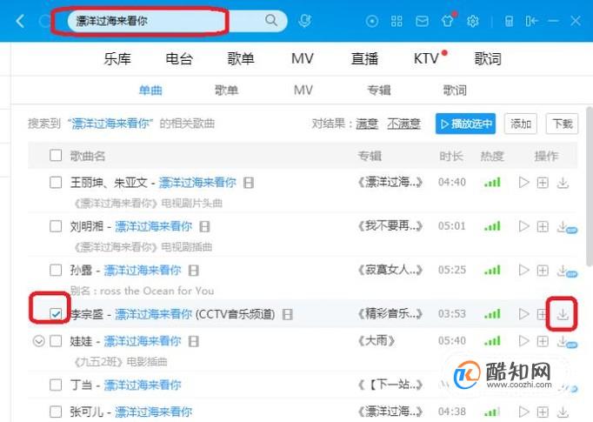Play the 张可儿 song
Screen dimensions: 593x422
coord(523,412)
